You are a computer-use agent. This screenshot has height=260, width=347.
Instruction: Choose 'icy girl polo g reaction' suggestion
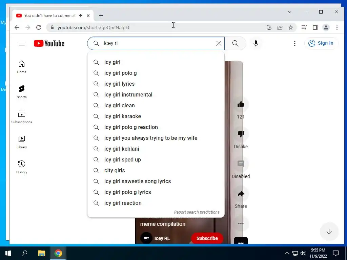tap(156, 127)
